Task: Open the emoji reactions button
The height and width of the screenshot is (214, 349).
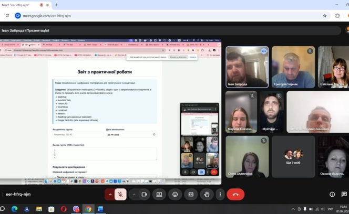Action: click(175, 194)
